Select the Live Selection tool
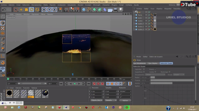The width and height of the screenshot is (199, 111). click(x=16, y=10)
